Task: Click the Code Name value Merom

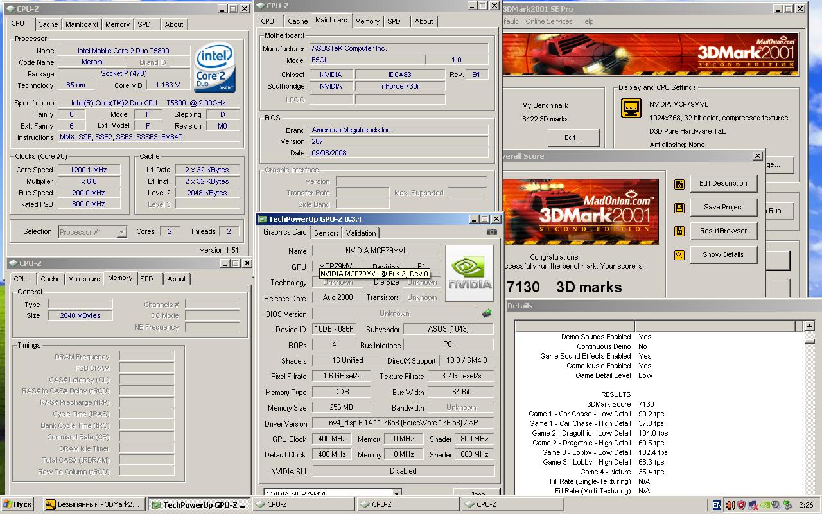Action: click(x=92, y=62)
